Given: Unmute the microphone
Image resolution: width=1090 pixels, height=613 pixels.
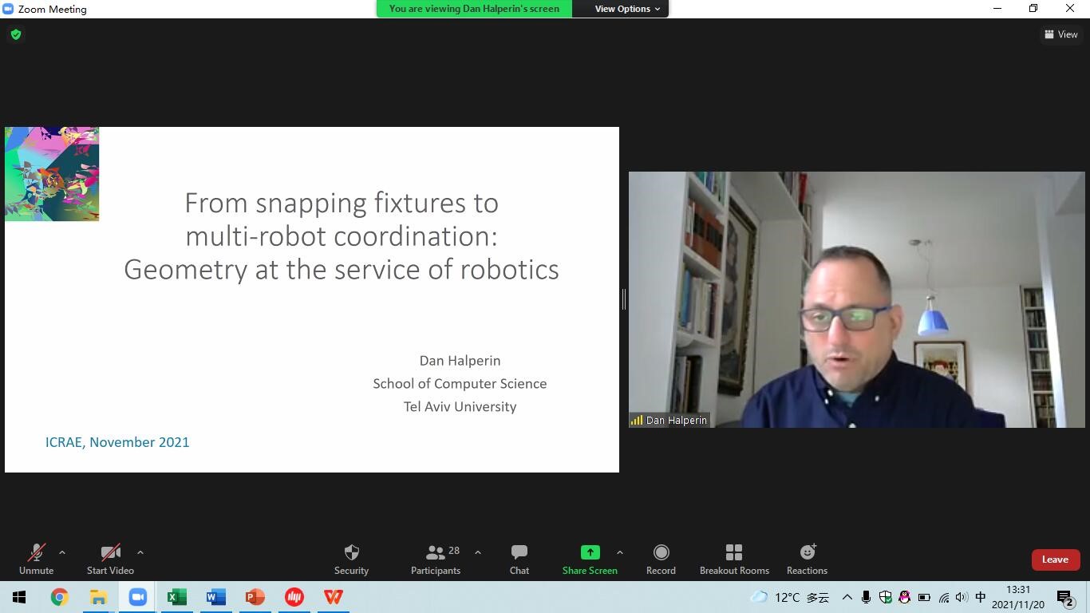Looking at the screenshot, I should point(36,559).
